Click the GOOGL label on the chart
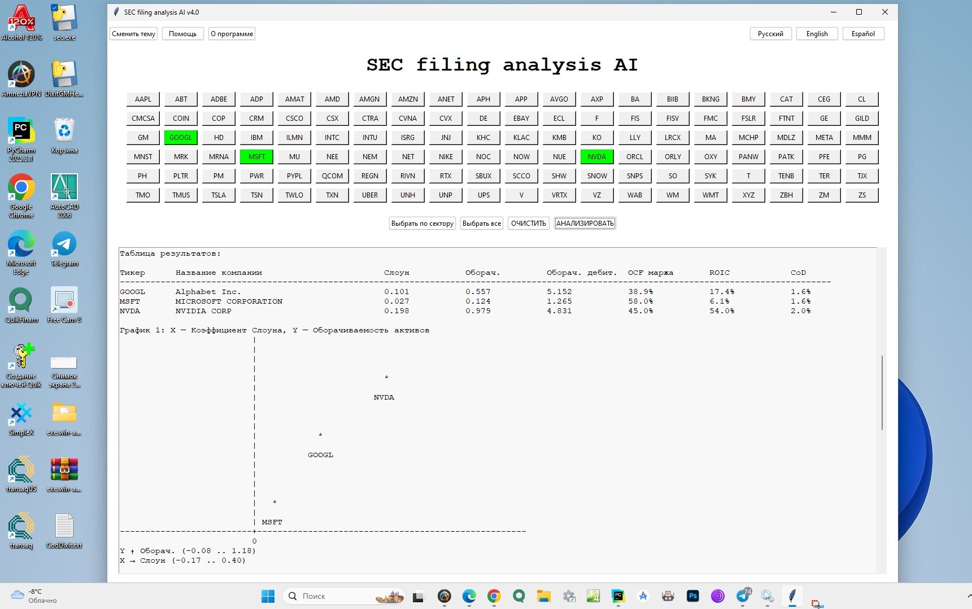The height and width of the screenshot is (609, 972). click(320, 455)
